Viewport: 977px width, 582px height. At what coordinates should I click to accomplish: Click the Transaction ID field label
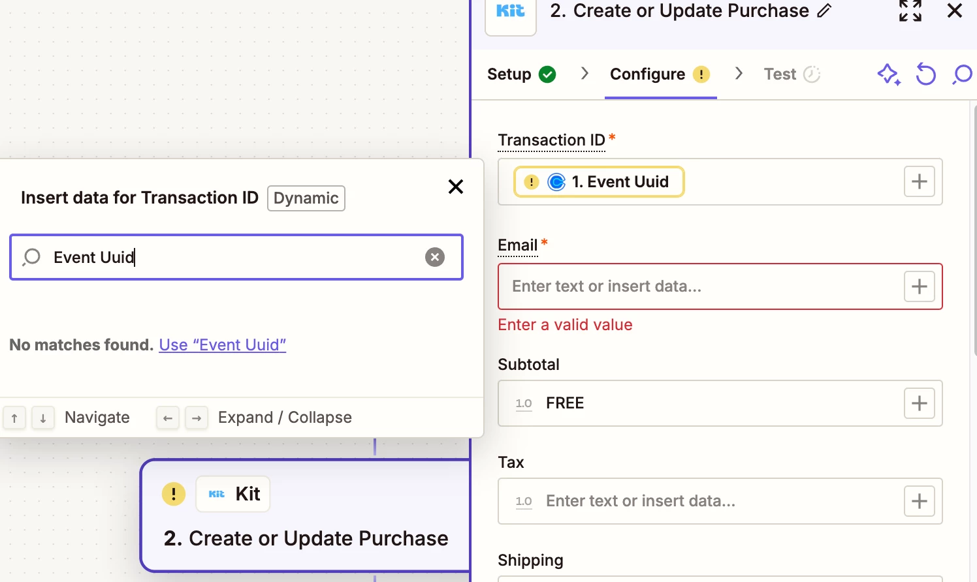(x=551, y=140)
